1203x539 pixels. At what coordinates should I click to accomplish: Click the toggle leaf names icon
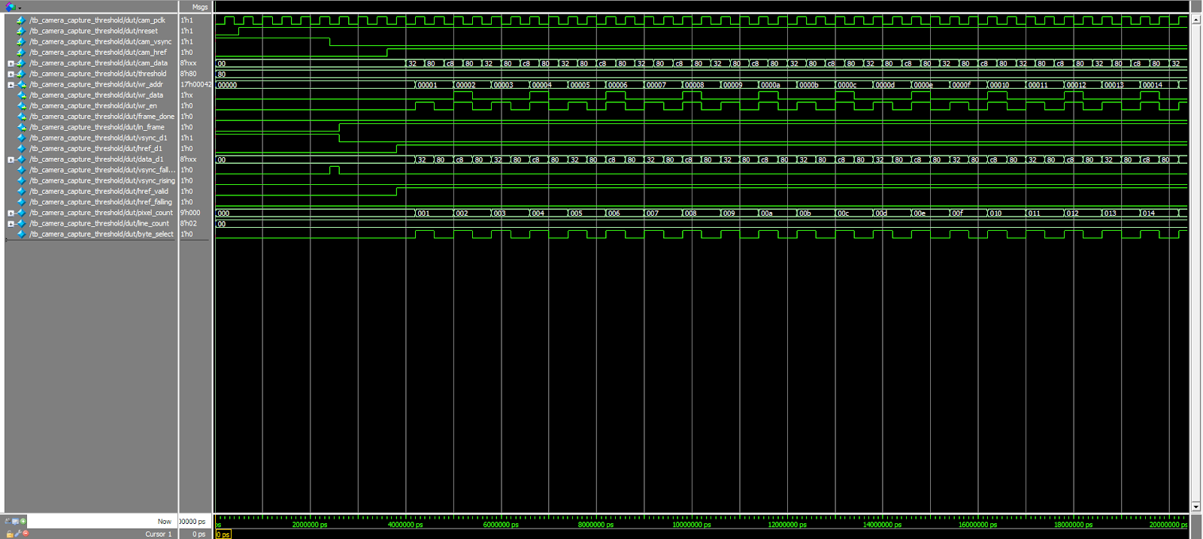coord(8,521)
